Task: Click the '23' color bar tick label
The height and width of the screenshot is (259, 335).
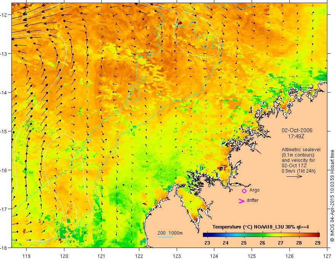Action: click(207, 243)
